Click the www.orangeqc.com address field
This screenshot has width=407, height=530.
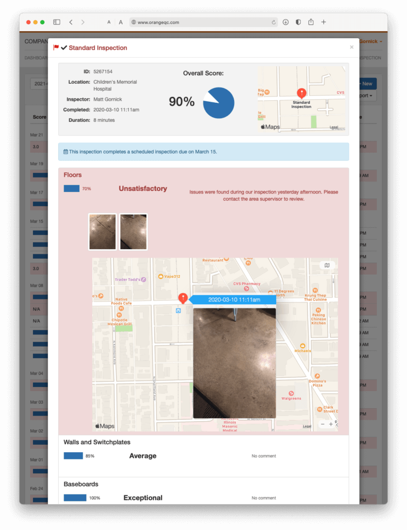pos(203,22)
